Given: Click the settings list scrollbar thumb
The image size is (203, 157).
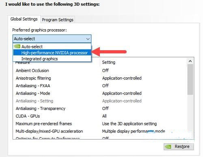Looking at the screenshot, I should click(190, 80).
